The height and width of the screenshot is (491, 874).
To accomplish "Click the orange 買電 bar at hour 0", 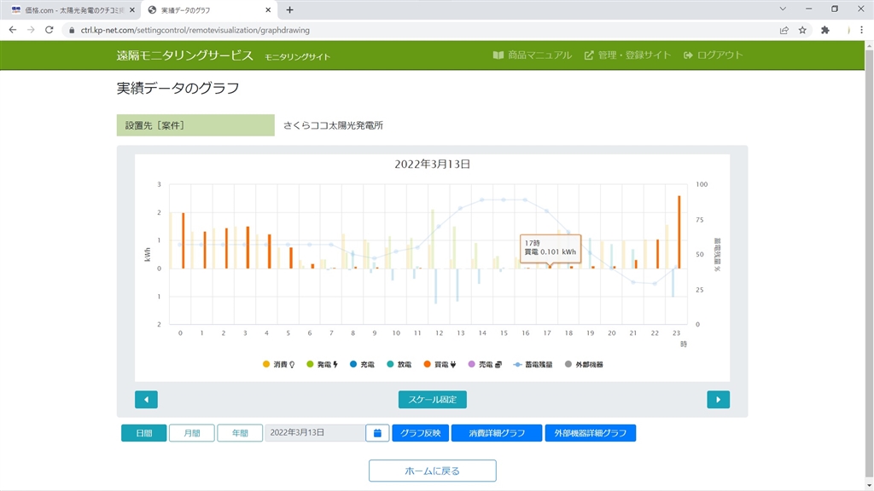I will pos(183,240).
